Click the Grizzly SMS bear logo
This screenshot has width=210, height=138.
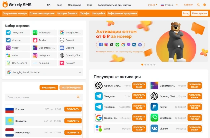tap(5, 5)
